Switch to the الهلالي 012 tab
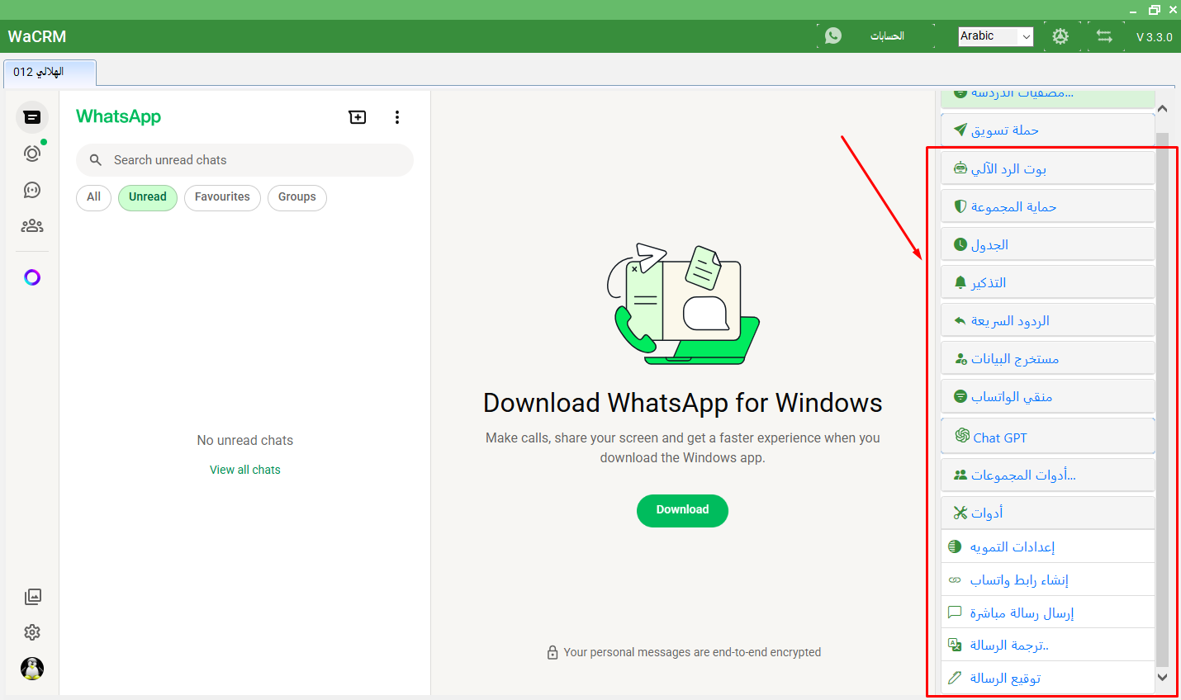Screen dimensions: 1181x700 coord(50,73)
